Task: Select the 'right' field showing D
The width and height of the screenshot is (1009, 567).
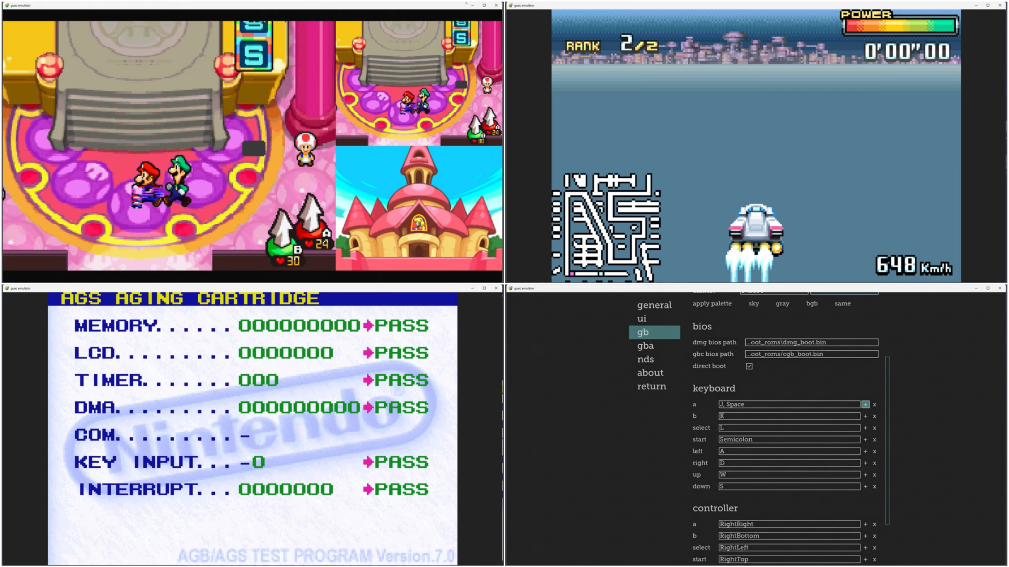Action: point(789,463)
